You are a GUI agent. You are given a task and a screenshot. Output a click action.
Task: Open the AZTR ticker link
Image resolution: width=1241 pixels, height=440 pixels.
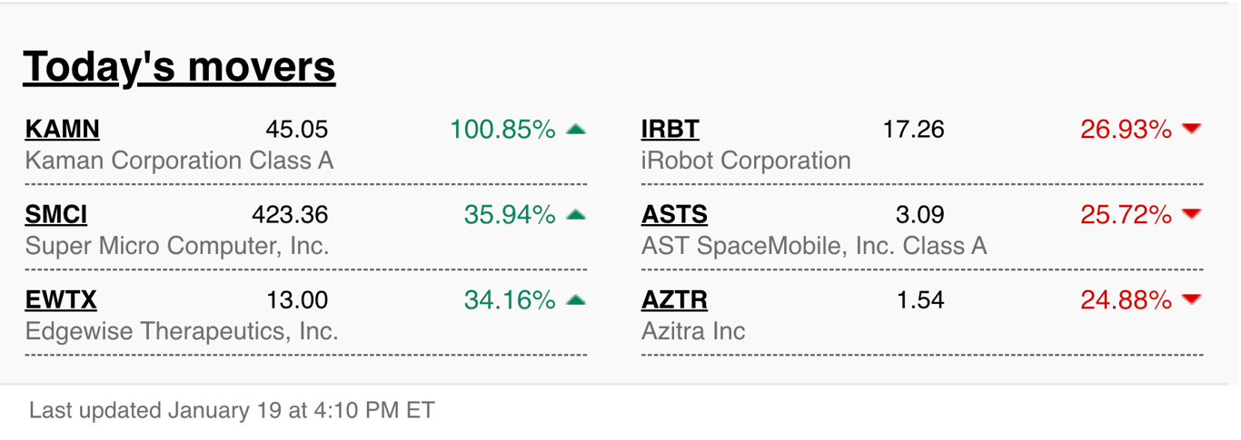point(674,300)
